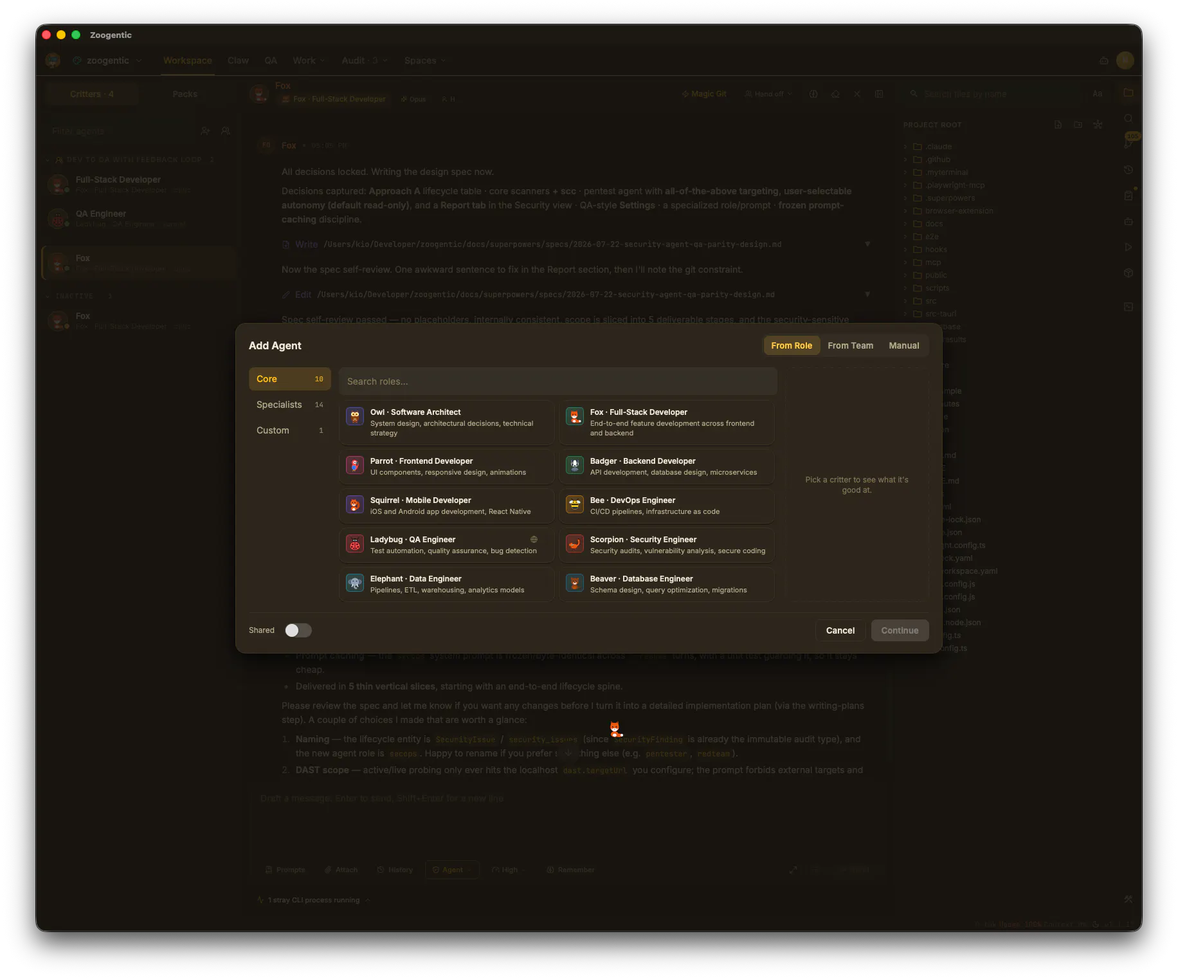This screenshot has height=979, width=1178.
Task: Click the Continue button
Action: (x=900, y=630)
